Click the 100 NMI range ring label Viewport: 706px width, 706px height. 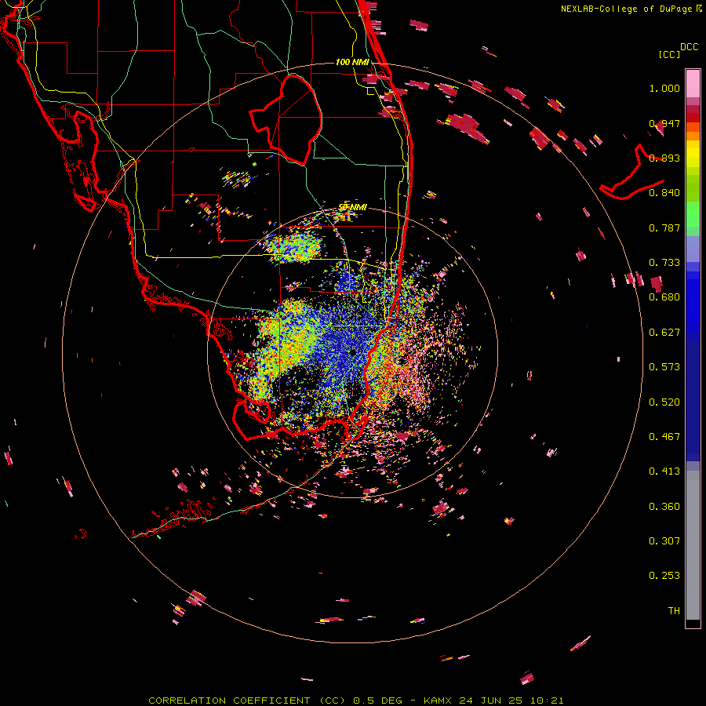point(352,62)
